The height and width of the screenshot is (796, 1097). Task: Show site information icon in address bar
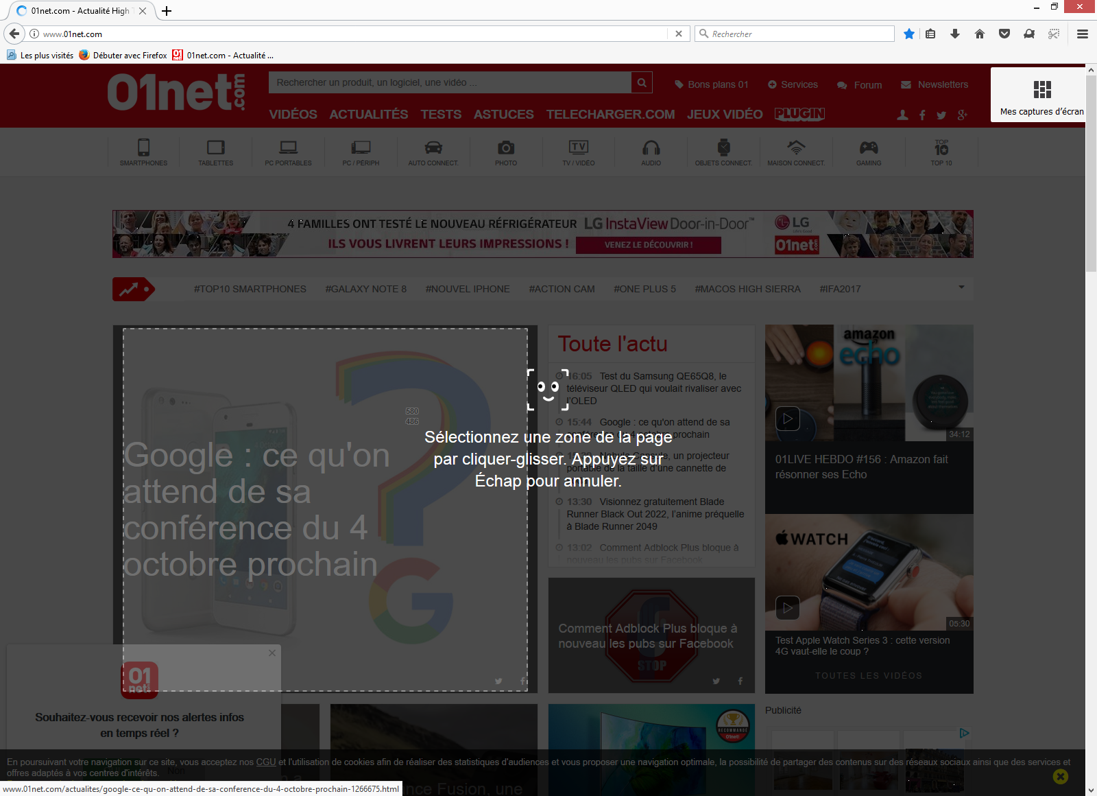34,34
